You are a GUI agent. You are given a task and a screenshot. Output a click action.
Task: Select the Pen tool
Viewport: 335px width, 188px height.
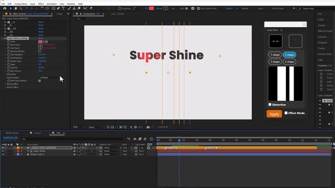coord(58,8)
